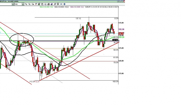181x105 pixels.
Task: Click the chart window pin button in title bar
Action: pos(118,1)
